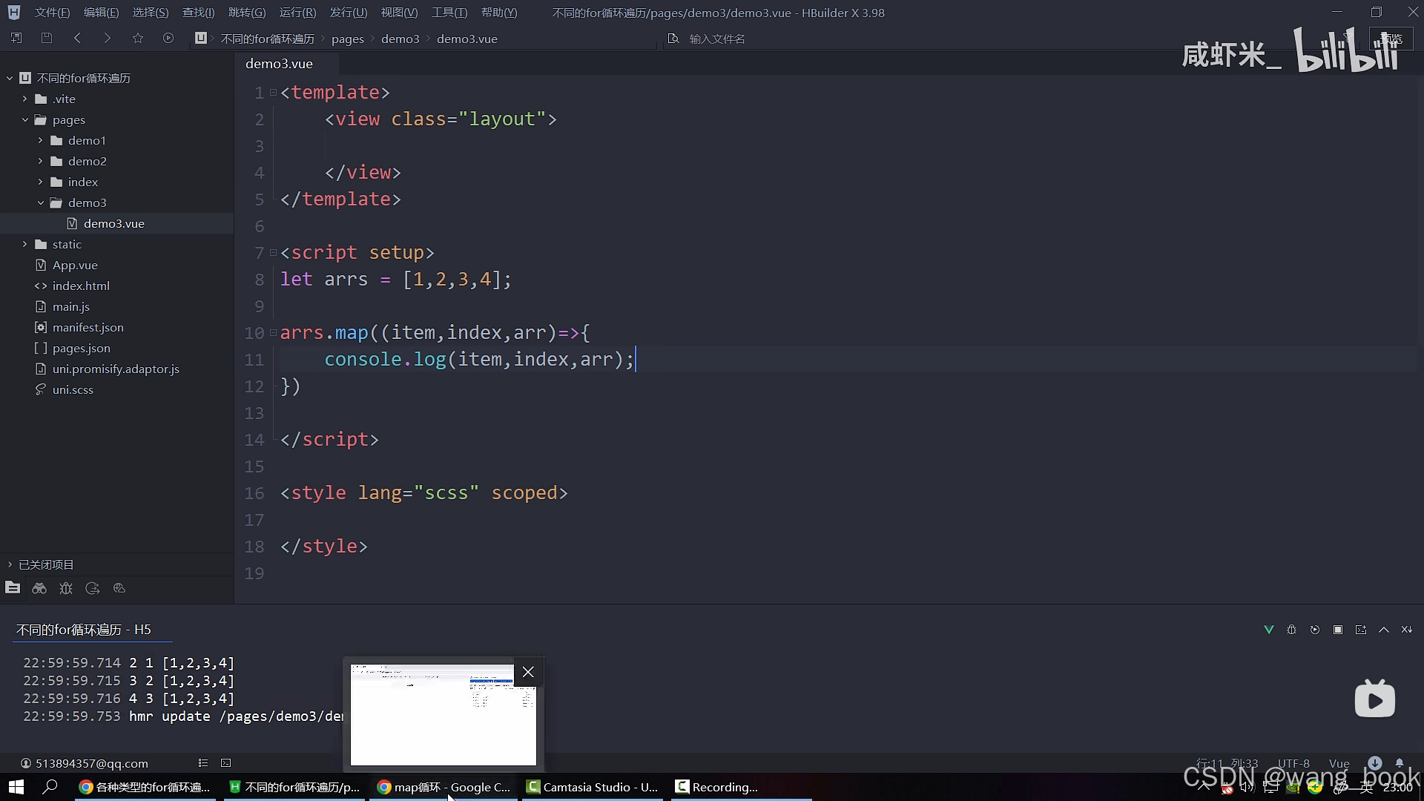Image resolution: width=1424 pixels, height=801 pixels.
Task: Switch to map循环 Chrome taskbar window
Action: [443, 787]
